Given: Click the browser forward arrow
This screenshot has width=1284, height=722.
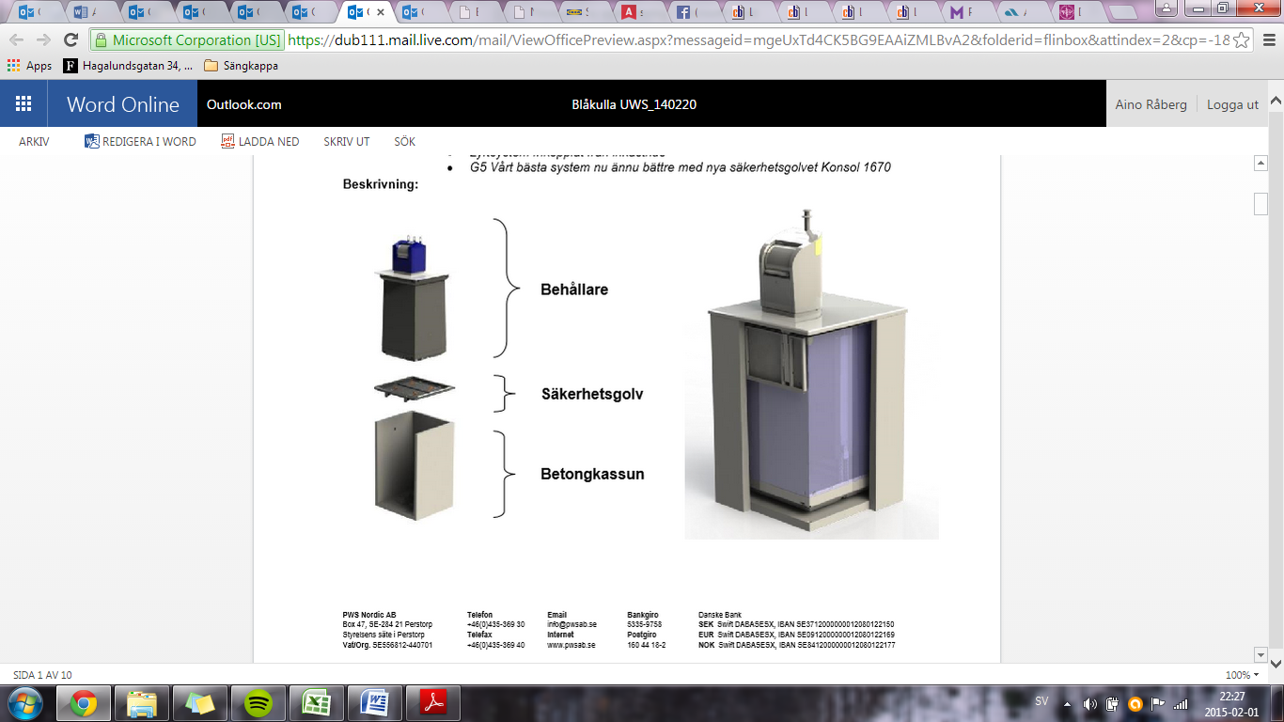Looking at the screenshot, I should [43, 40].
